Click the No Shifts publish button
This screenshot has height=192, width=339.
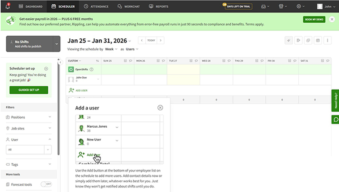30,44
